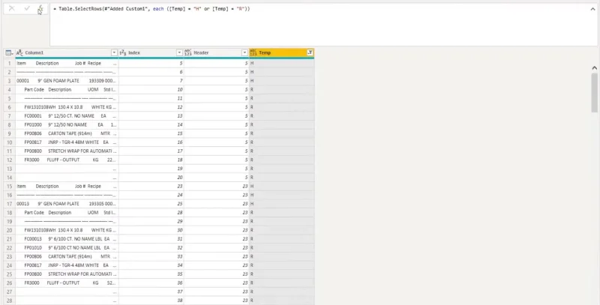The height and width of the screenshot is (305, 600).
Task: Open the table menu icon at grid corner
Action: 10,52
